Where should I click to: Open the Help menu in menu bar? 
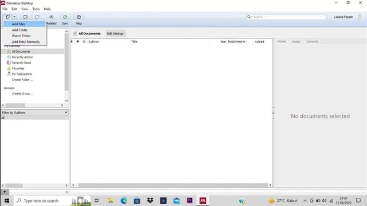coord(47,9)
